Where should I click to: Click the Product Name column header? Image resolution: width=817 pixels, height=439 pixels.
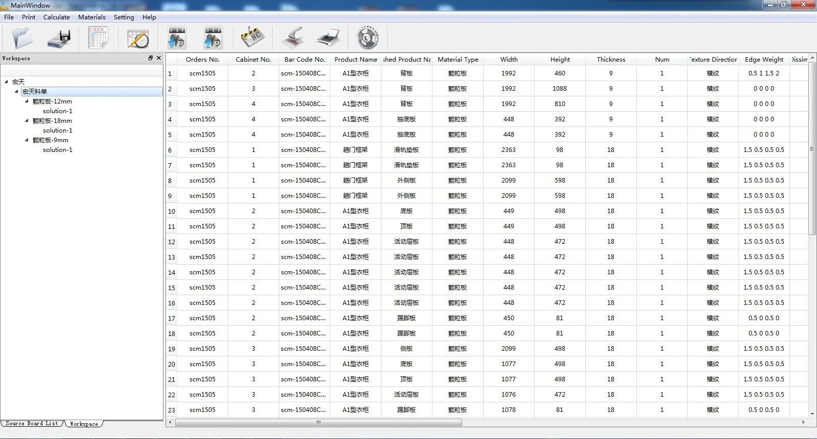[x=355, y=59]
